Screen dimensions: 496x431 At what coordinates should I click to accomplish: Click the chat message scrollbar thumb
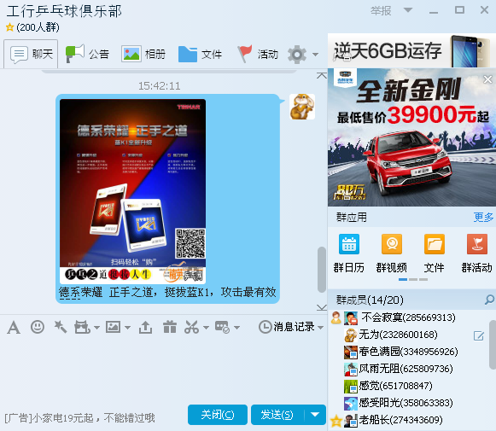tap(322, 270)
